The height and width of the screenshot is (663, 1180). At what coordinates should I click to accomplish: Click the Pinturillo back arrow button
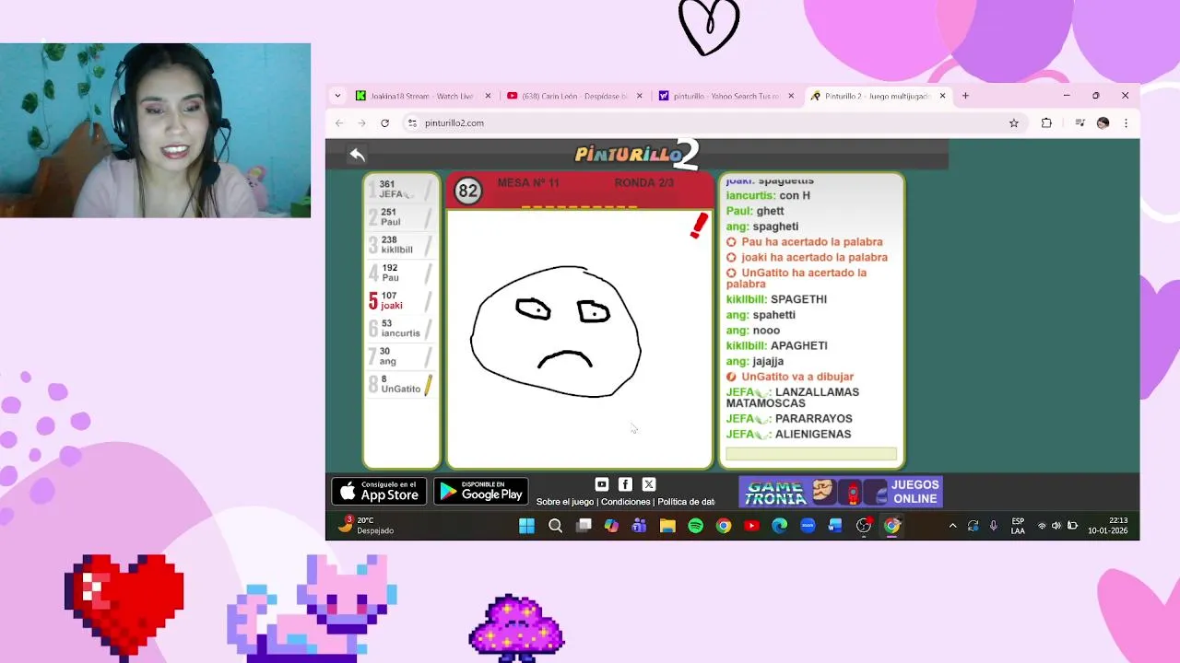(358, 155)
